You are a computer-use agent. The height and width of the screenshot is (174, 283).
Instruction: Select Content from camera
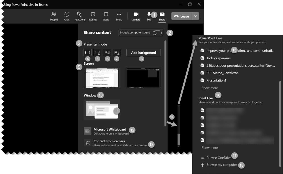(x=116, y=143)
